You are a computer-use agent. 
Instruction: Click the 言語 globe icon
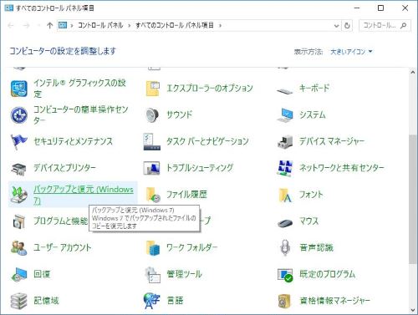152,301
